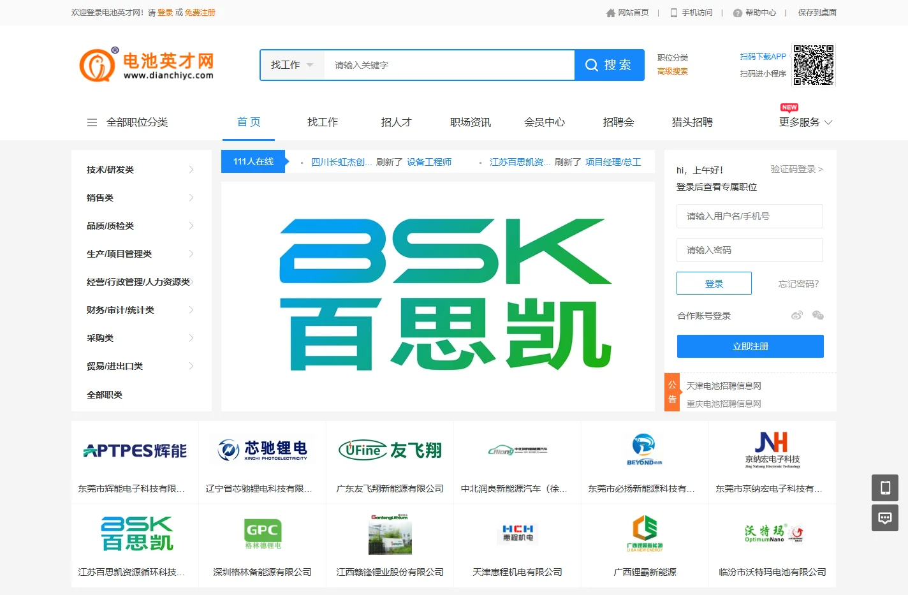Open the small BSK 百思凯 company logo

(137, 533)
